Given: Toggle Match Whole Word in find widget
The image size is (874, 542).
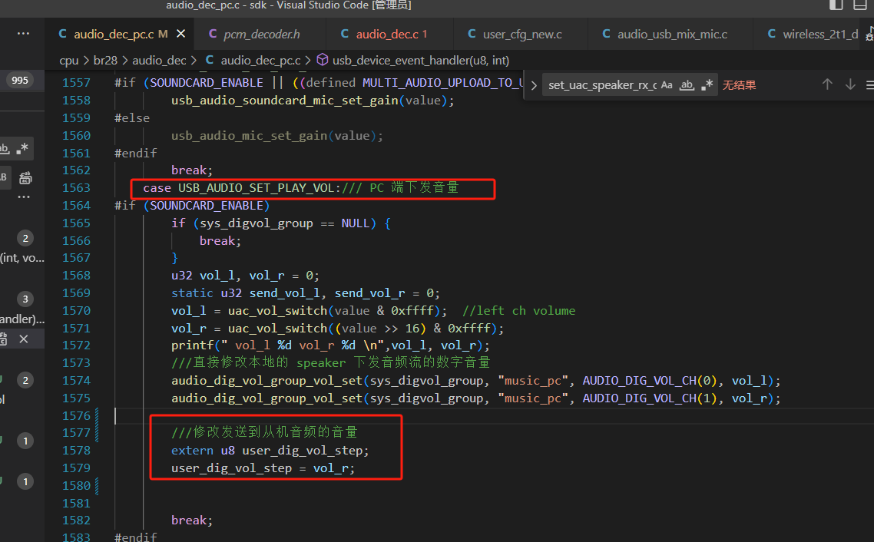Looking at the screenshot, I should (x=687, y=85).
